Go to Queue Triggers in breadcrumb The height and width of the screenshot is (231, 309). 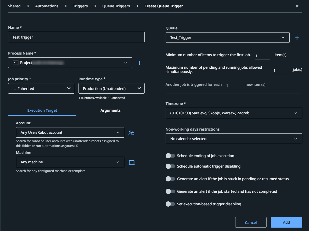coord(116,6)
